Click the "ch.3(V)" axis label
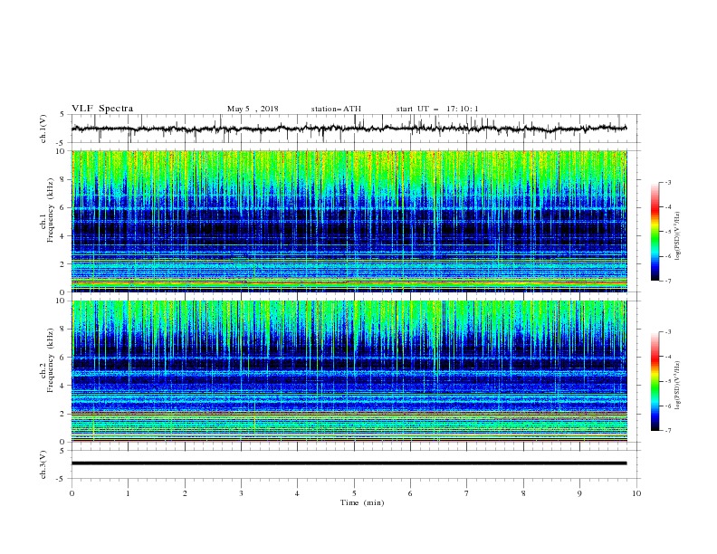Screen dimensions: 717x554 [x=43, y=464]
